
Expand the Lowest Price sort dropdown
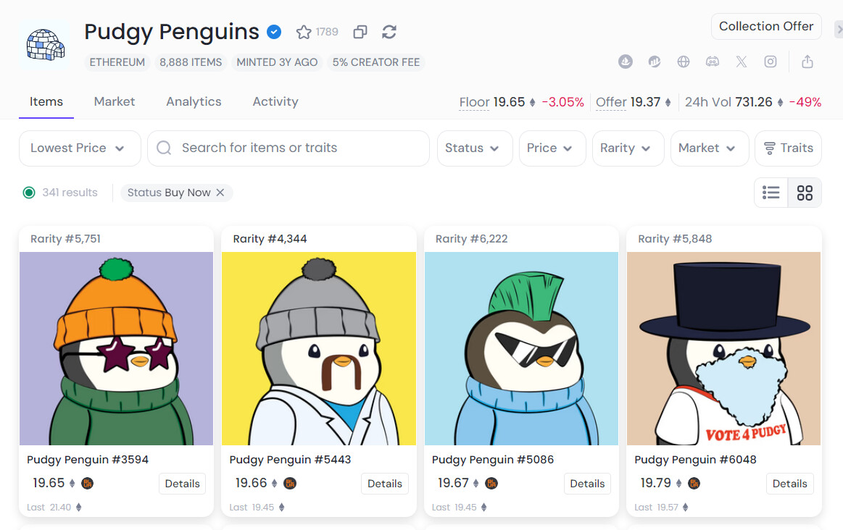click(x=78, y=148)
